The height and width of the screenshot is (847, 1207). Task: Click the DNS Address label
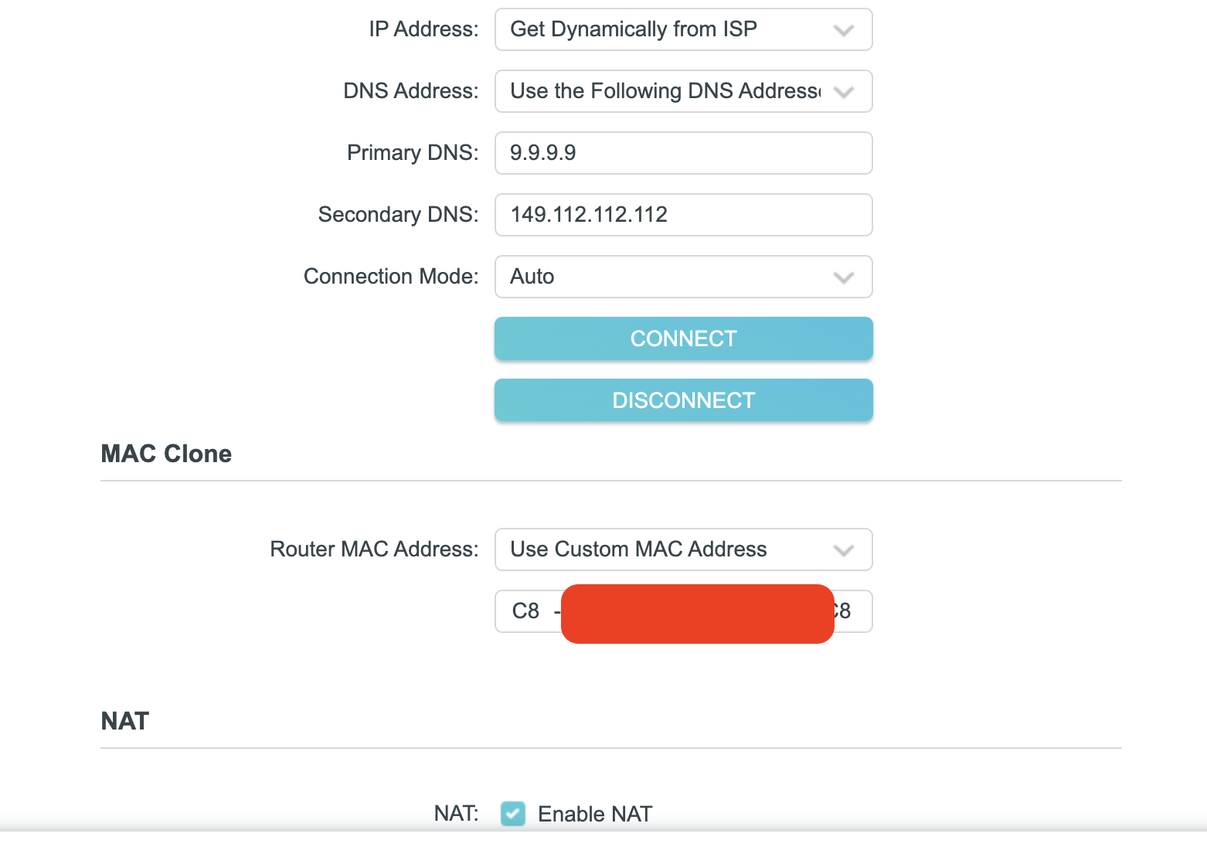tap(411, 91)
